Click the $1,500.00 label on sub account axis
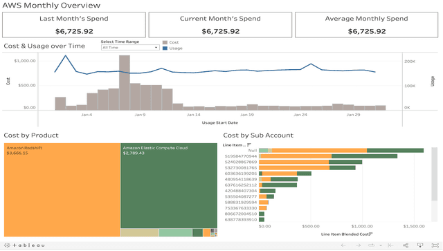 (414, 226)
